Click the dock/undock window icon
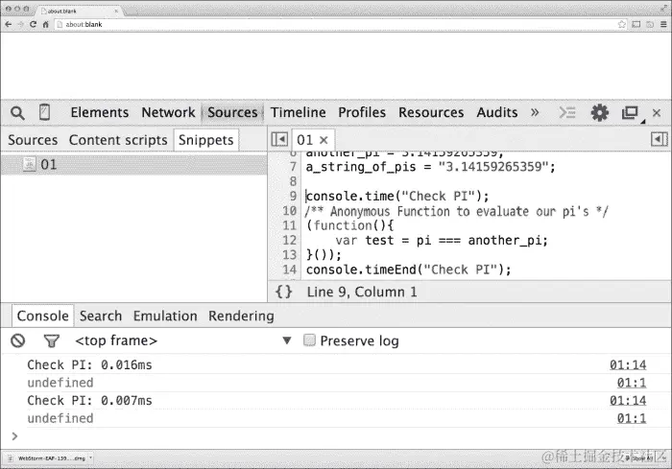 click(630, 113)
